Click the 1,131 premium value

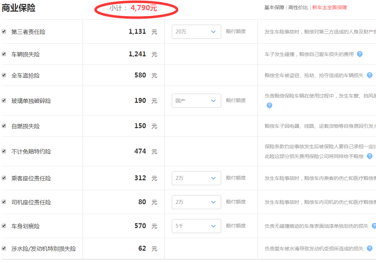click(137, 31)
